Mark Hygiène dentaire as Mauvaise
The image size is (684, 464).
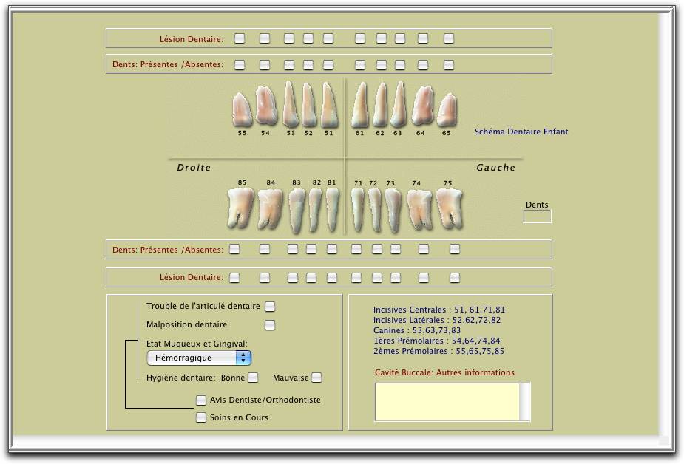(x=316, y=378)
